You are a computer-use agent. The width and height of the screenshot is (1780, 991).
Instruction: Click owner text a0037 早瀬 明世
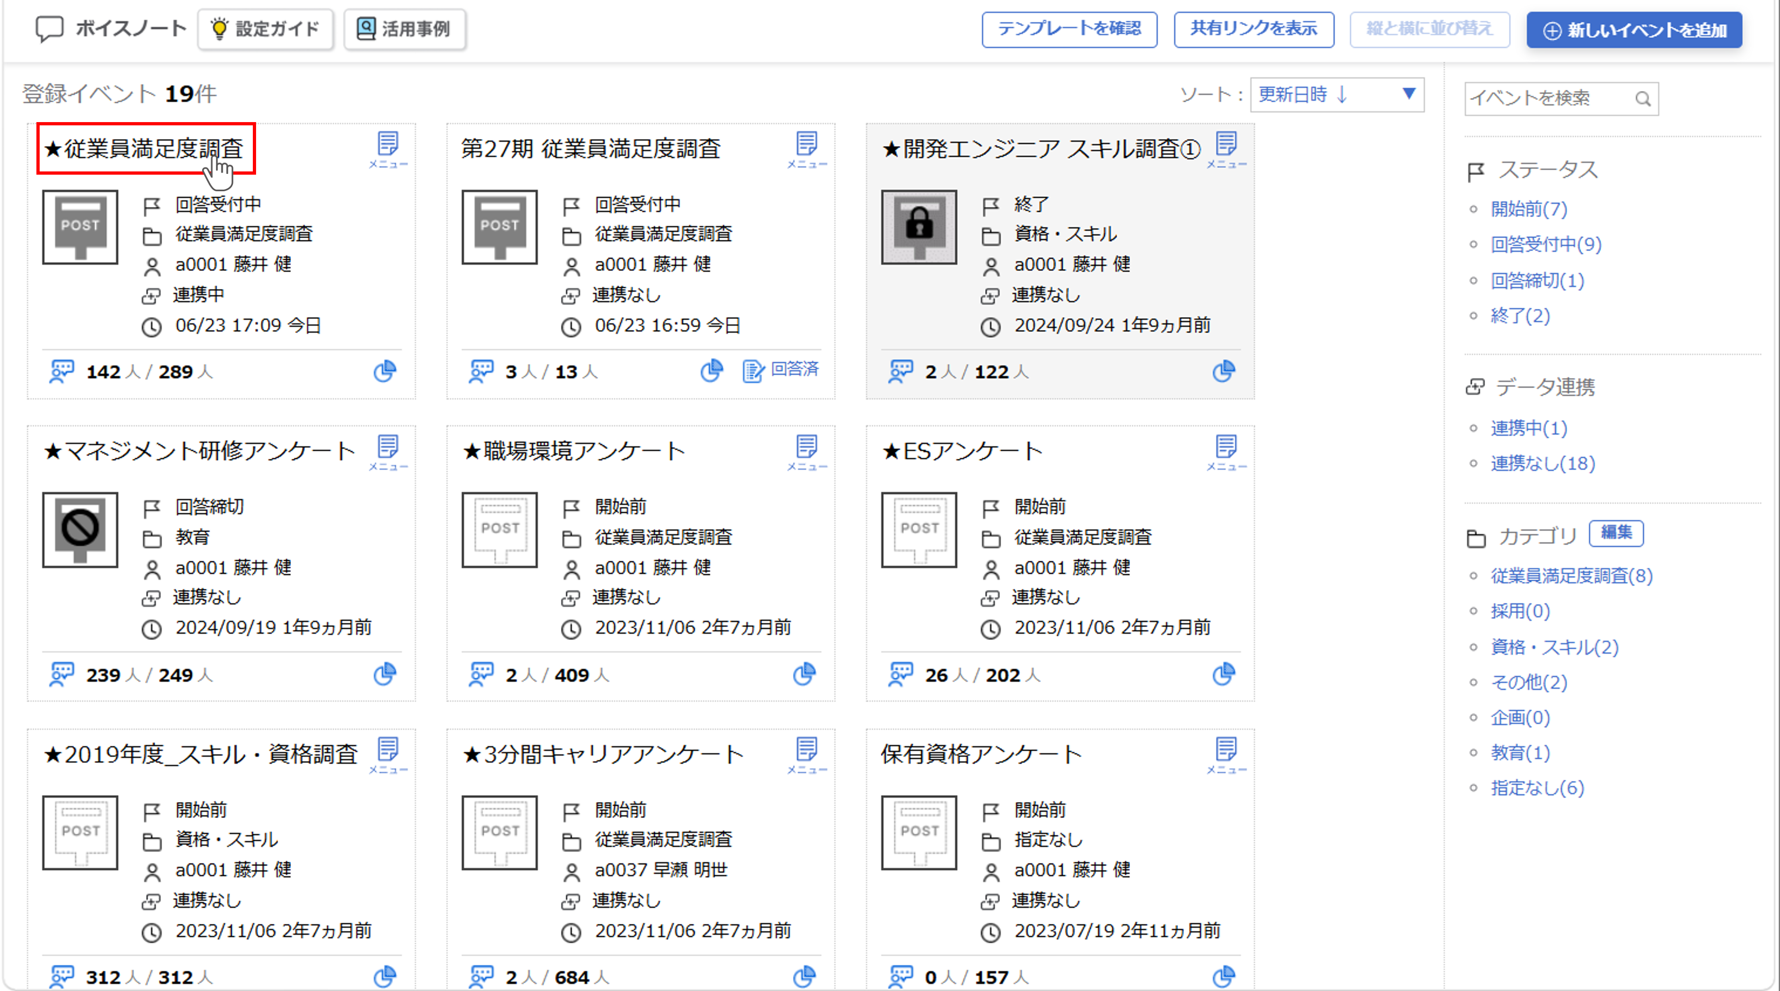661,870
